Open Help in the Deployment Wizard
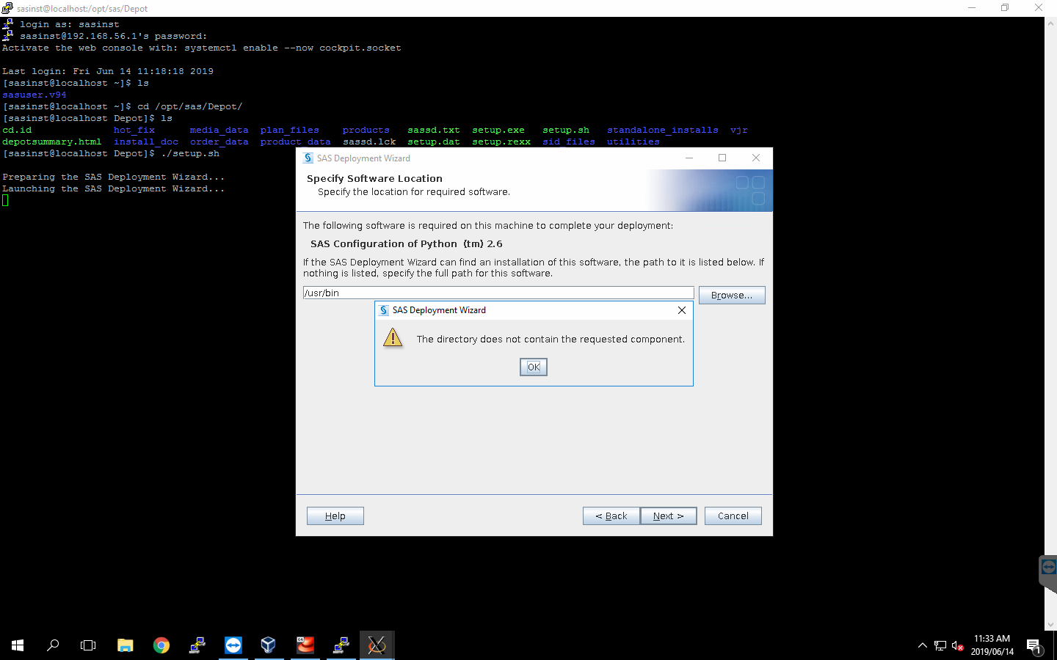This screenshot has height=660, width=1057. click(335, 516)
